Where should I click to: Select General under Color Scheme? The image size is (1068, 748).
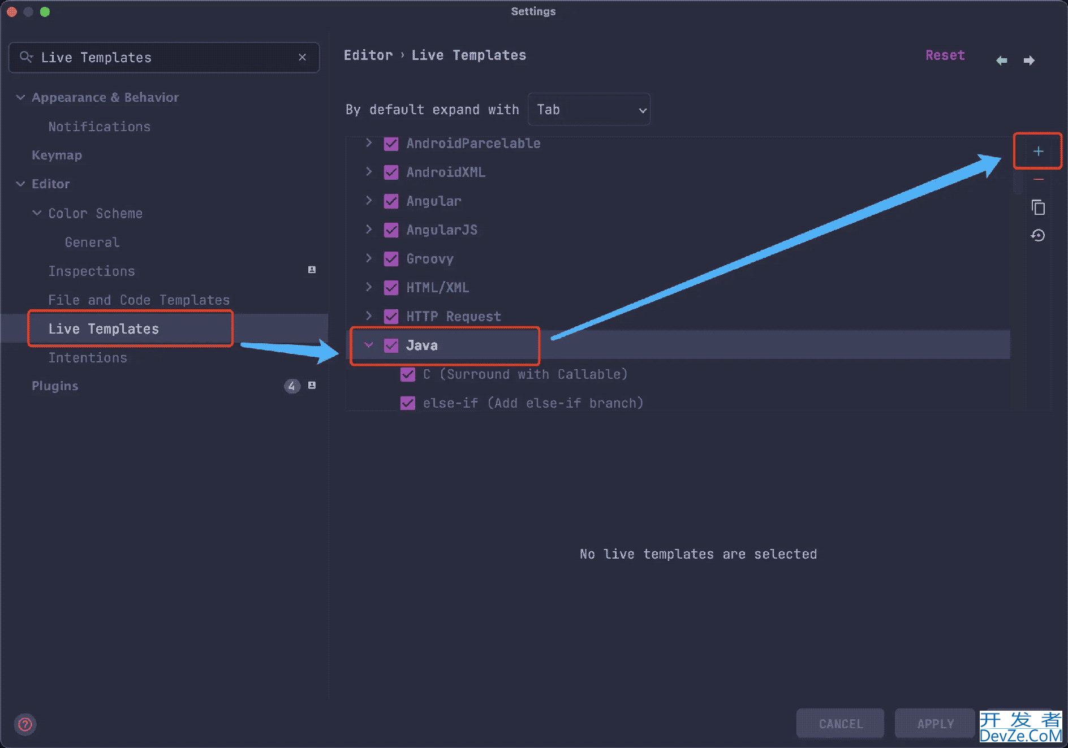click(92, 242)
